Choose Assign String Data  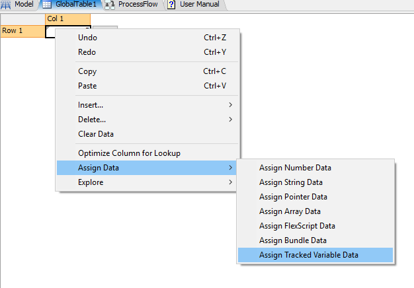[291, 182]
